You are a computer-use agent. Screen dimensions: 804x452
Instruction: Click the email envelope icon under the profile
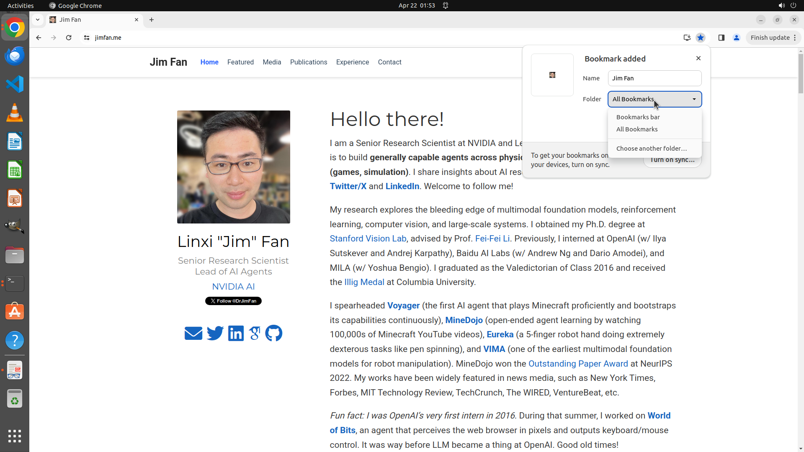[x=193, y=333]
